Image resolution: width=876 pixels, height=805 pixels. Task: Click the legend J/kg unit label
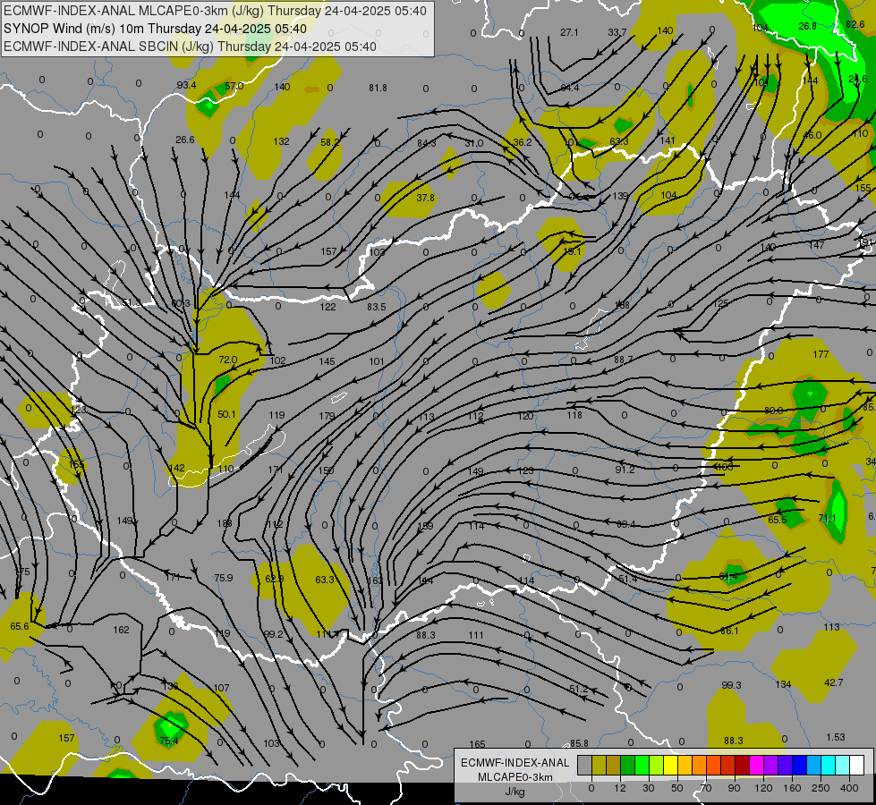pyautogui.click(x=515, y=792)
